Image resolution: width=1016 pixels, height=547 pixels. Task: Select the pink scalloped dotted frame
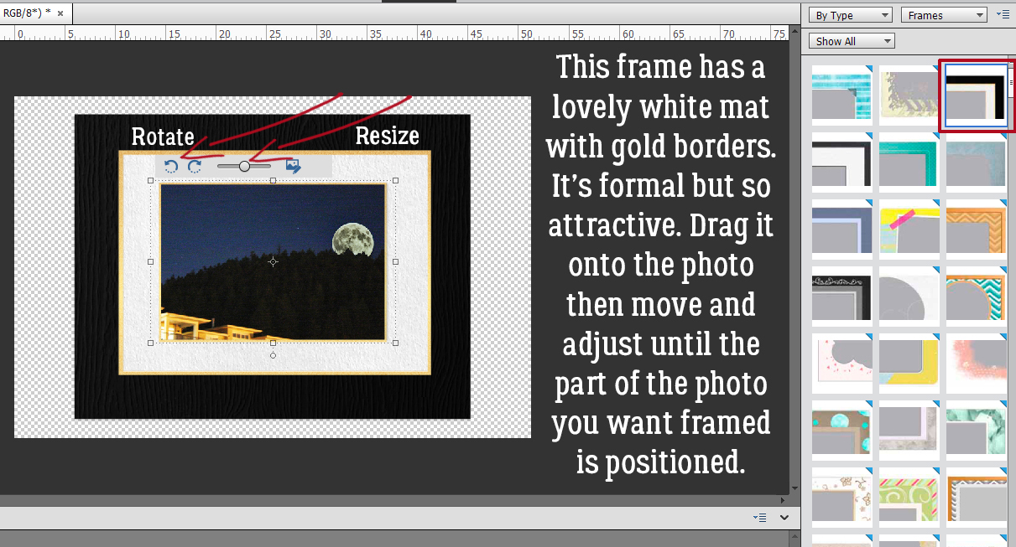click(x=841, y=364)
